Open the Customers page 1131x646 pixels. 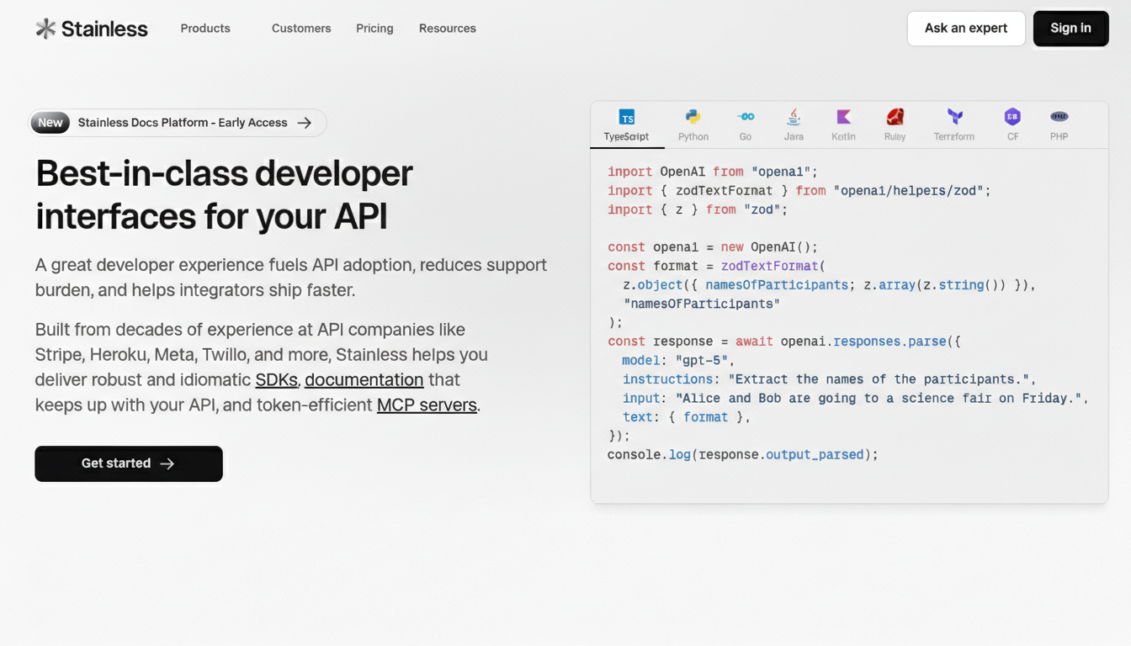(x=301, y=29)
